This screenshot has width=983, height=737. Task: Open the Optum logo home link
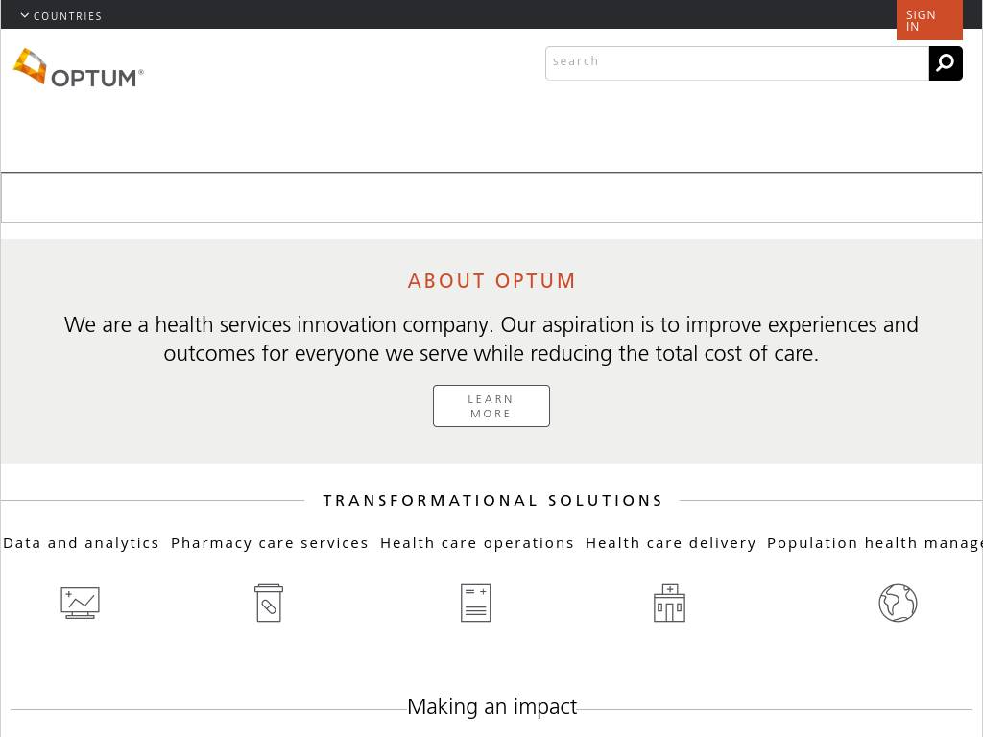pos(79,68)
